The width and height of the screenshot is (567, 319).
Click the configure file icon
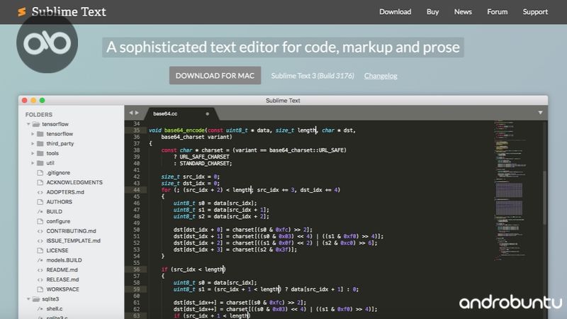(40, 221)
